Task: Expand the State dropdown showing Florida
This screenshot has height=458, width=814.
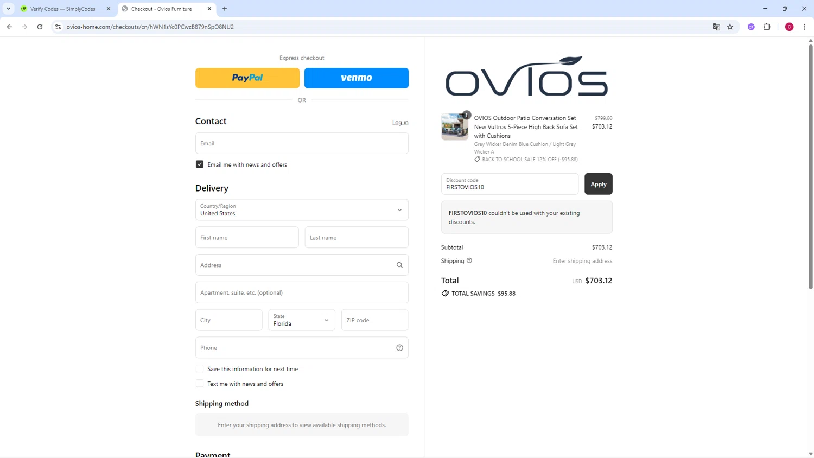Action: [302, 320]
